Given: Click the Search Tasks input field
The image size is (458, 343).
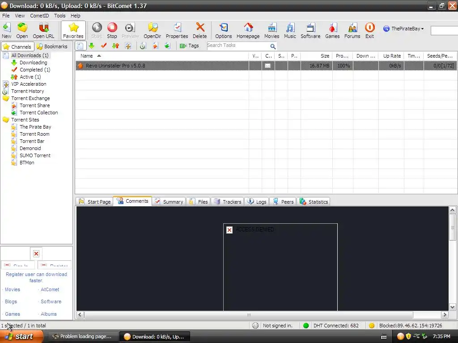Looking at the screenshot, I should coord(237,46).
